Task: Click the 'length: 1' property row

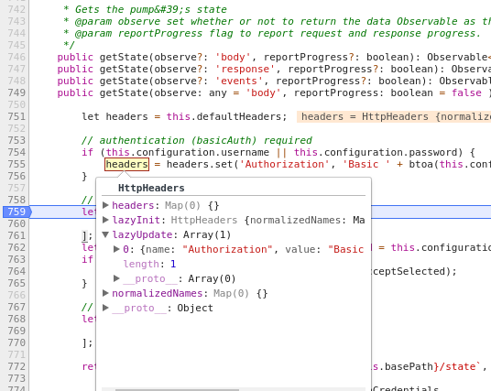Action: tap(149, 264)
